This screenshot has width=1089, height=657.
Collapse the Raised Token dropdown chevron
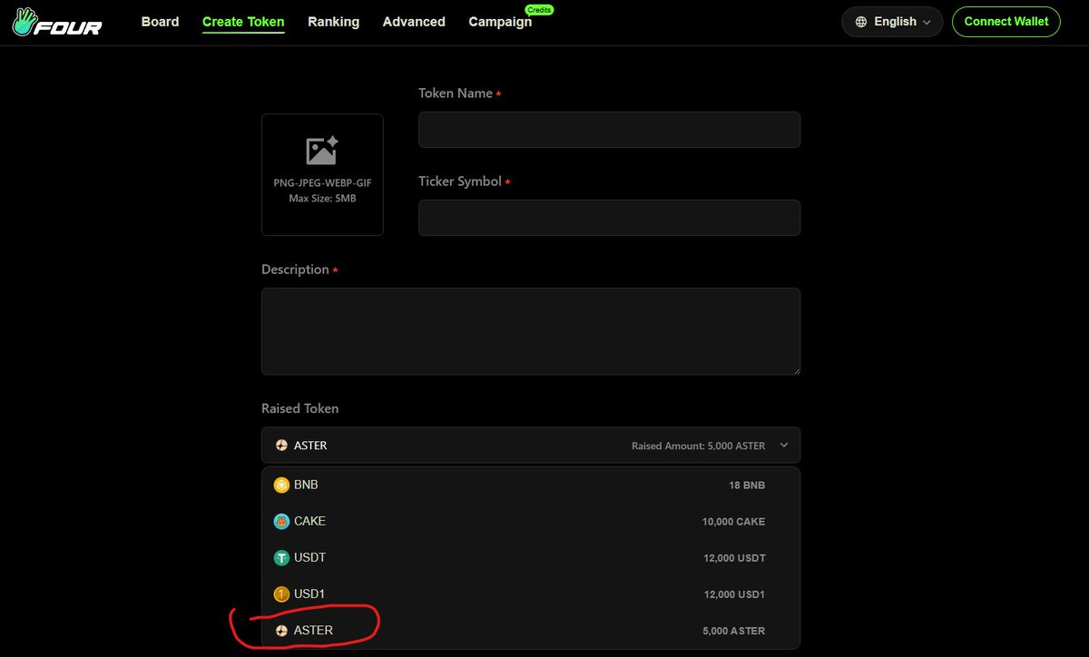pyautogui.click(x=784, y=446)
